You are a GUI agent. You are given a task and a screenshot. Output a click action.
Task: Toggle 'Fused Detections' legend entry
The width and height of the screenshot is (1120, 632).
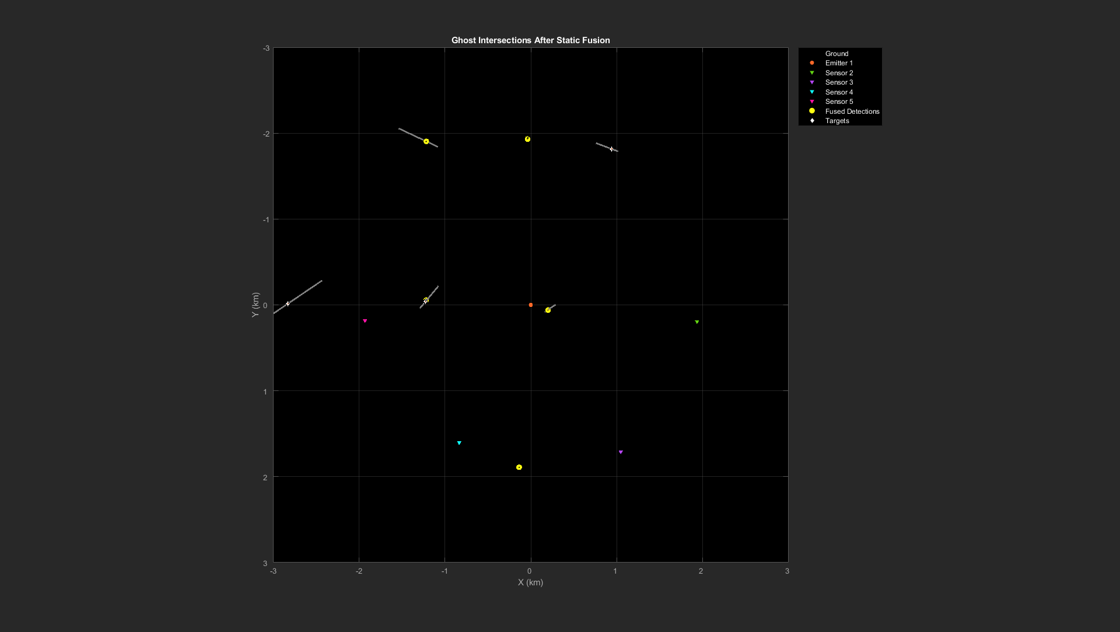pos(852,111)
